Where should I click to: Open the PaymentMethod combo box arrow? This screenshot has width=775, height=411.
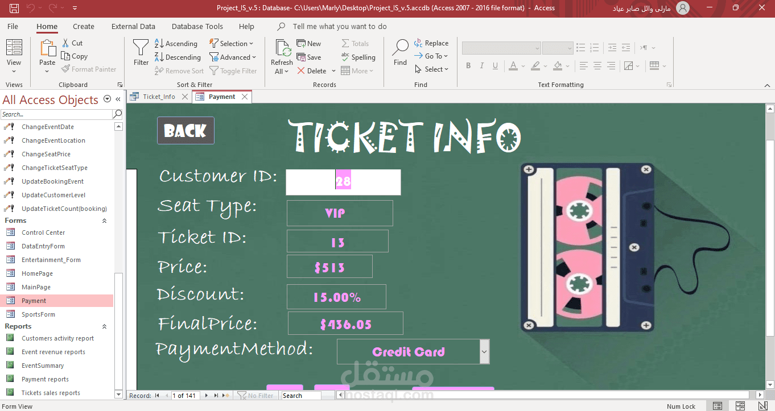(484, 352)
